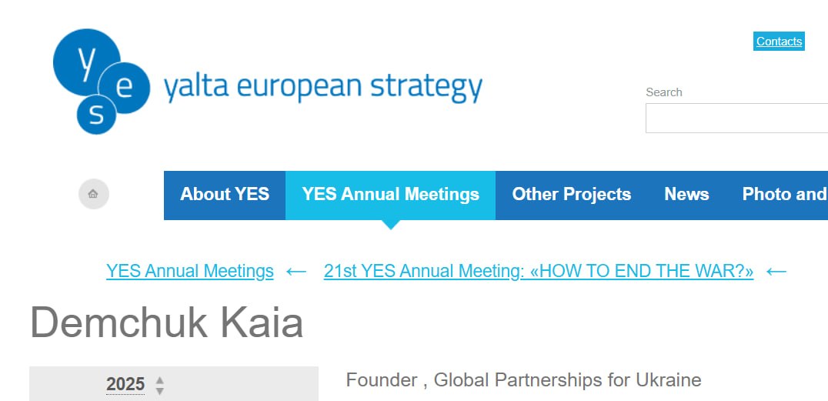Click the arrow after YES Annual Meetings breadcrumb
Image resolution: width=828 pixels, height=401 pixels.
click(296, 272)
